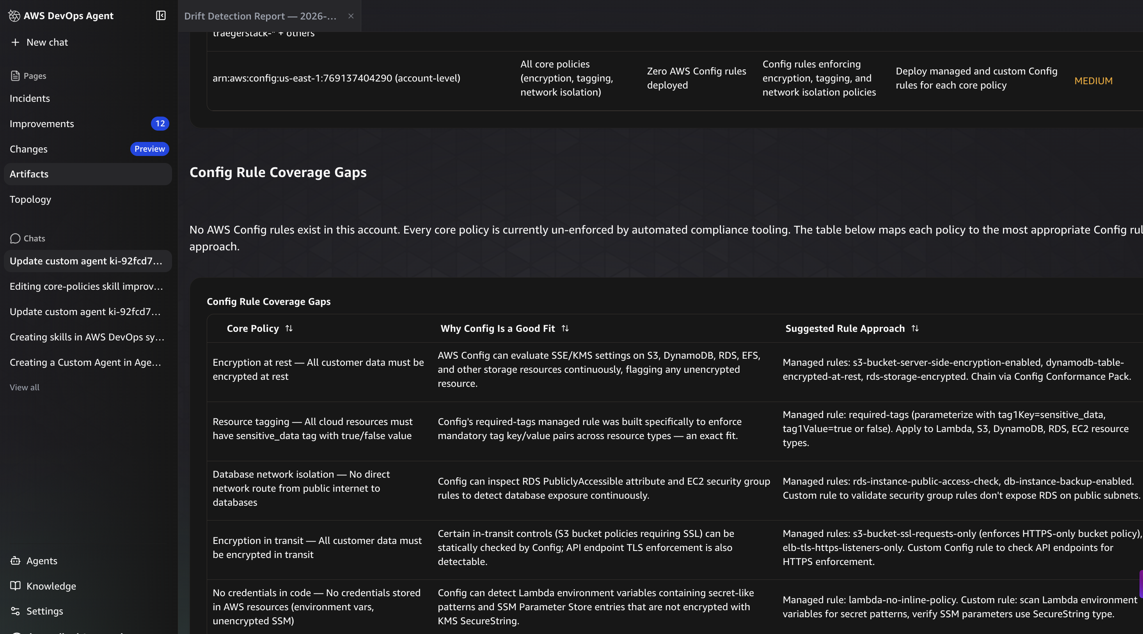Close the Drift Detection Report tab
This screenshot has width=1143, height=634.
pos(351,16)
